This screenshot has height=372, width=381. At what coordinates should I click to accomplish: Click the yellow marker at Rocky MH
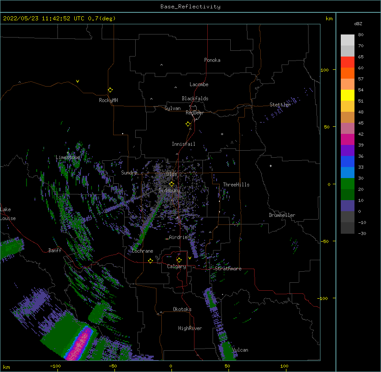coord(110,90)
